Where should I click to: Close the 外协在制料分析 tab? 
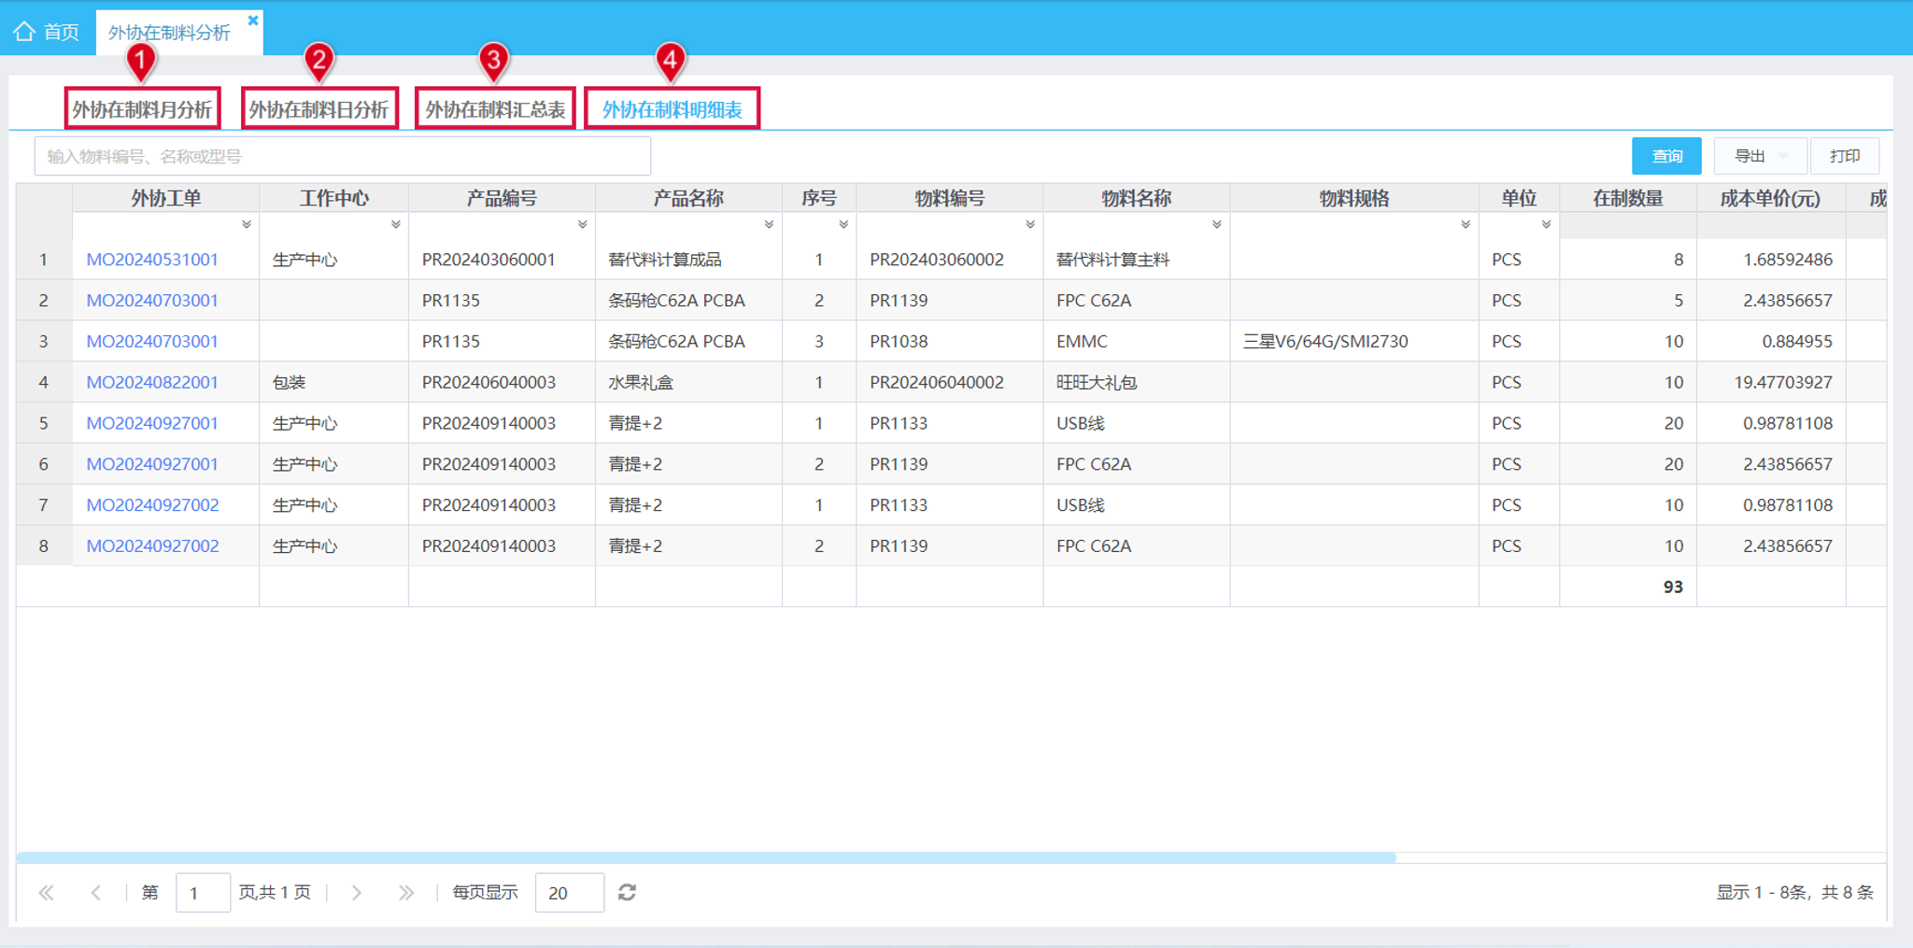(252, 21)
